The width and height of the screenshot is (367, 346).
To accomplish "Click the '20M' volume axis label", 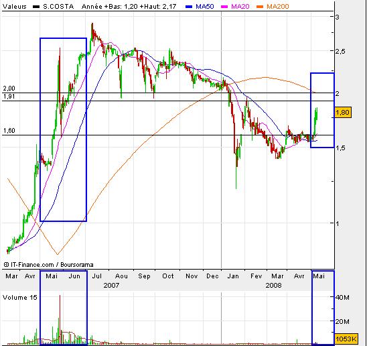I will click(342, 321).
